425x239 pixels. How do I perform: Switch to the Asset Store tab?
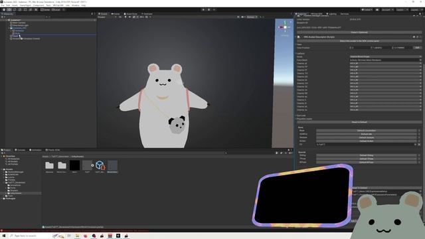131,14
